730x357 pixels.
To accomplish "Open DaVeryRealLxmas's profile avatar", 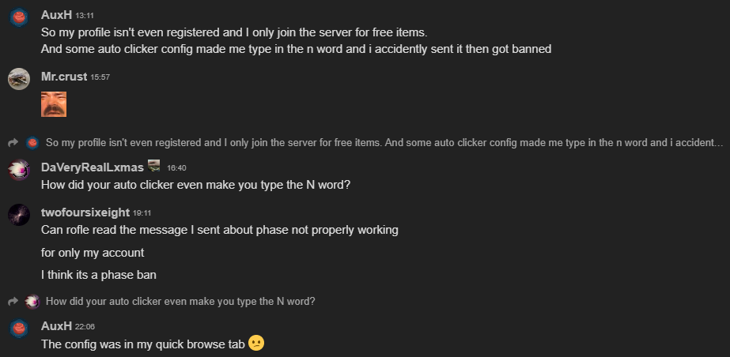I will point(19,170).
